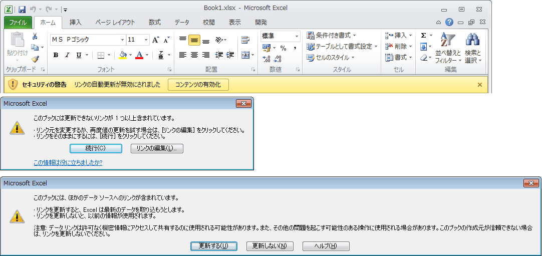
Task: Click the Increase Indent icon
Action: click(x=230, y=55)
